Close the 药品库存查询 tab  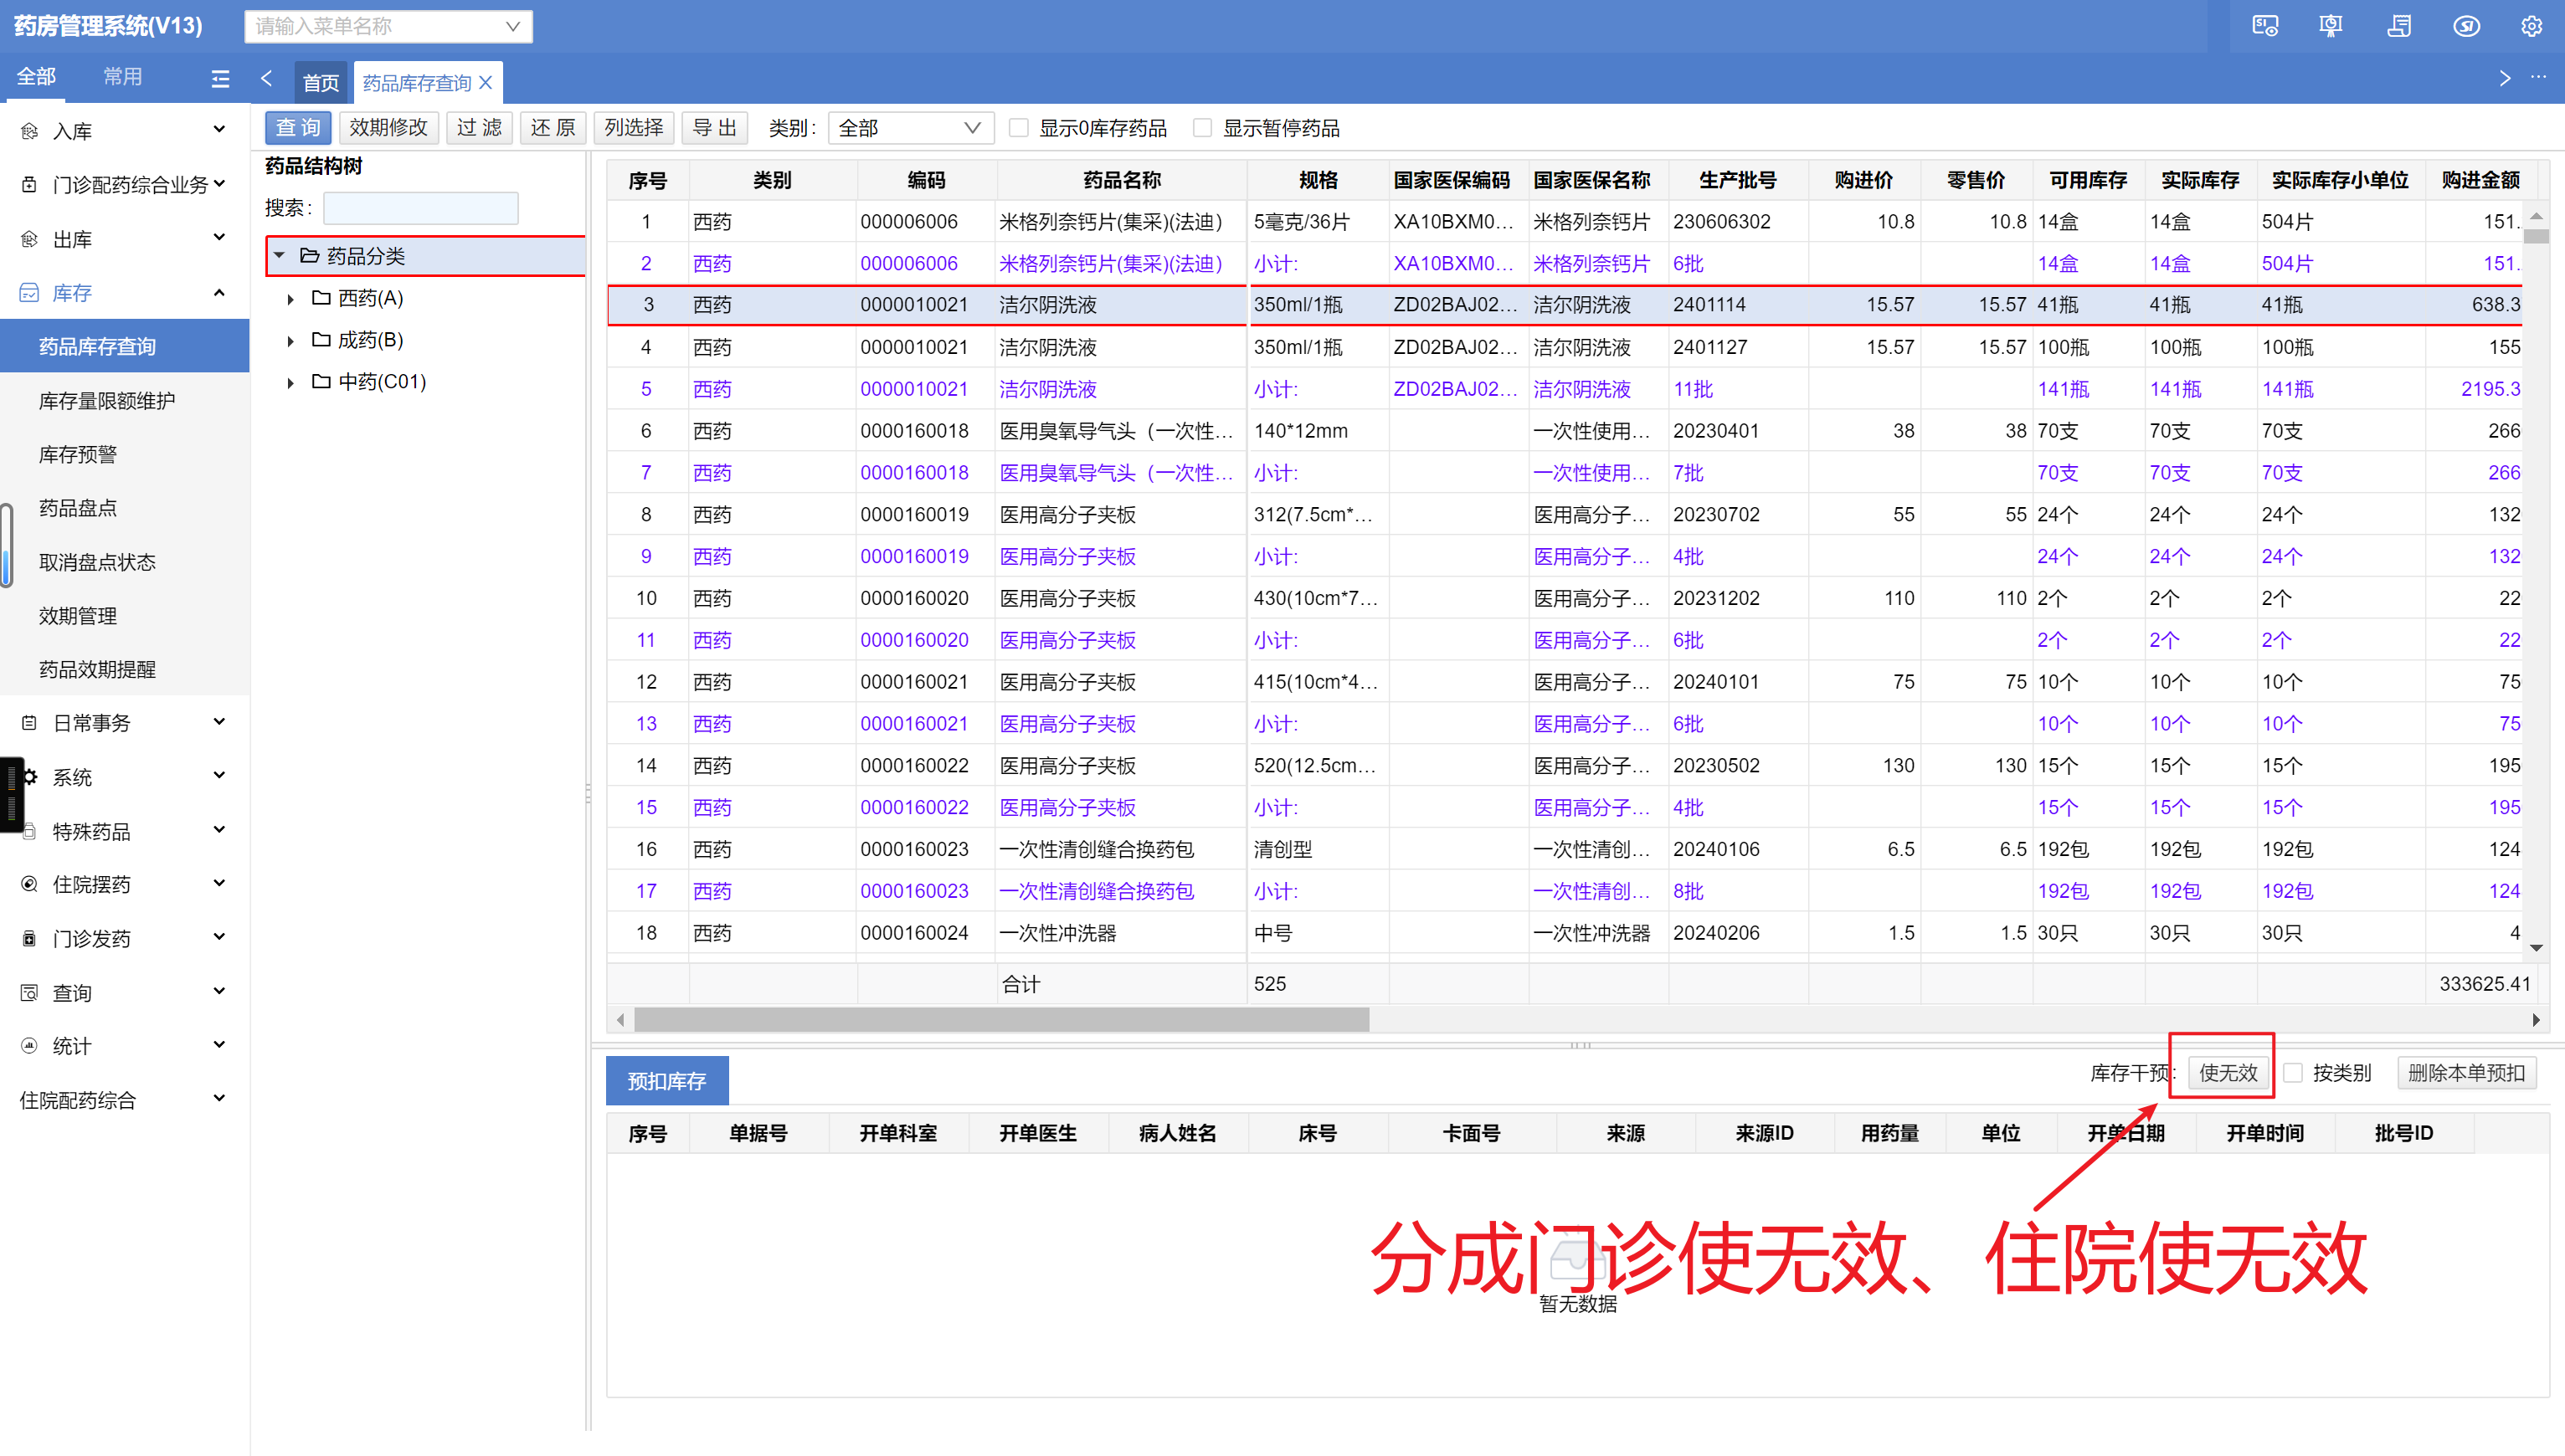(486, 82)
